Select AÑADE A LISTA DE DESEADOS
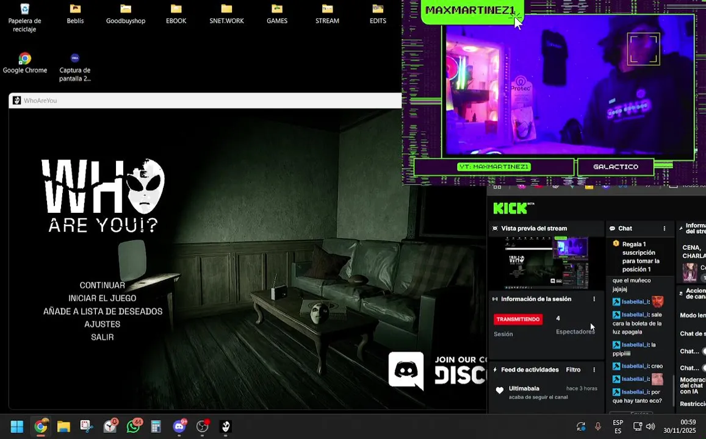The height and width of the screenshot is (439, 706). pyautogui.click(x=103, y=311)
